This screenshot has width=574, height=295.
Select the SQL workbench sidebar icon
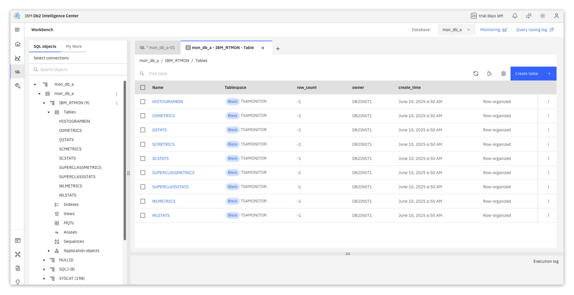pyautogui.click(x=18, y=72)
